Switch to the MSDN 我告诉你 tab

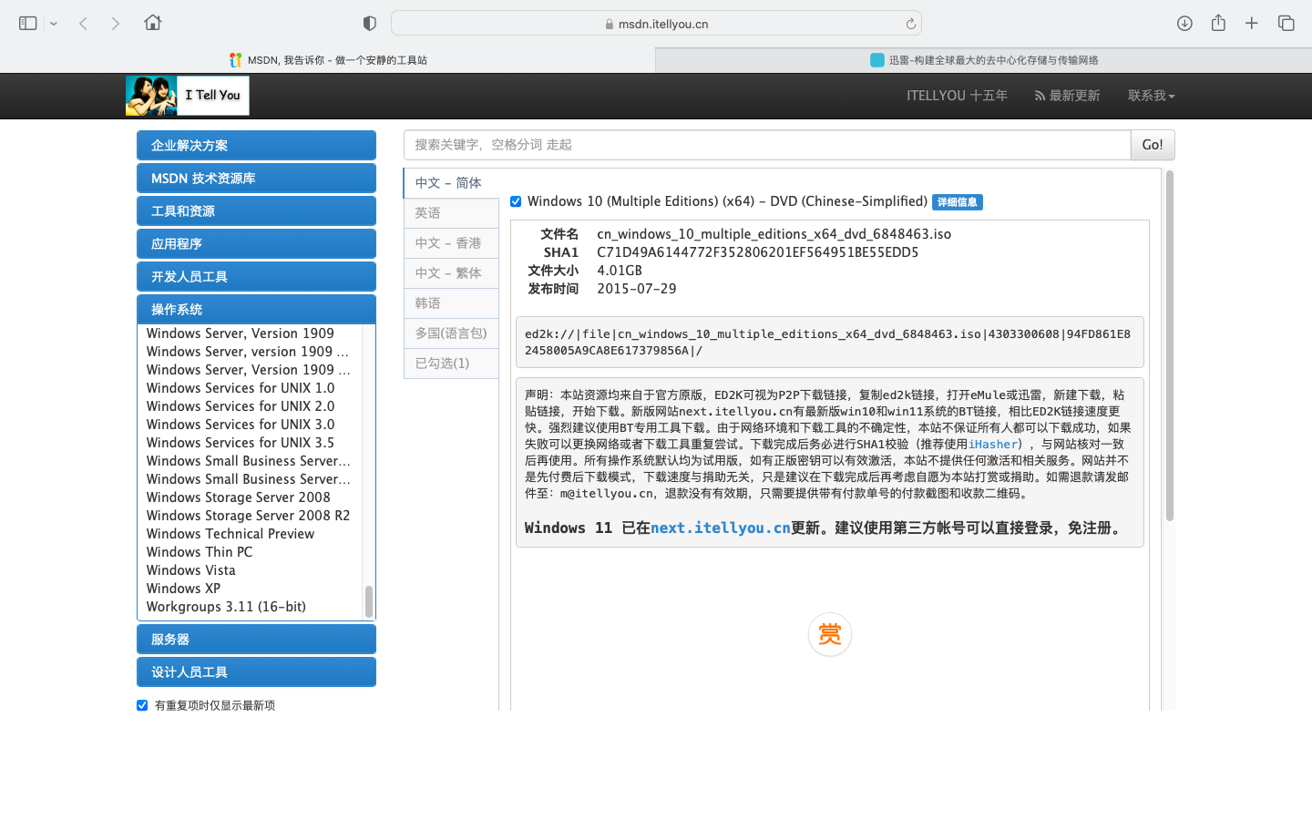pos(328,60)
